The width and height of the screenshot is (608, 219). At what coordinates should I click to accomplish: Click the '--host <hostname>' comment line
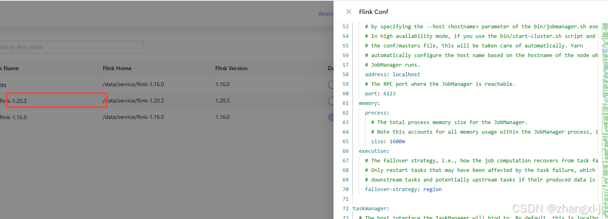(482, 26)
